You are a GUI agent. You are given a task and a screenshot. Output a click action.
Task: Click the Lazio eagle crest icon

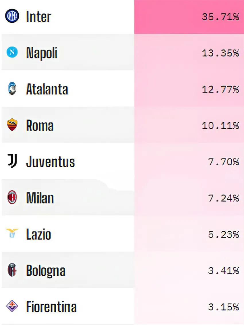click(x=12, y=234)
